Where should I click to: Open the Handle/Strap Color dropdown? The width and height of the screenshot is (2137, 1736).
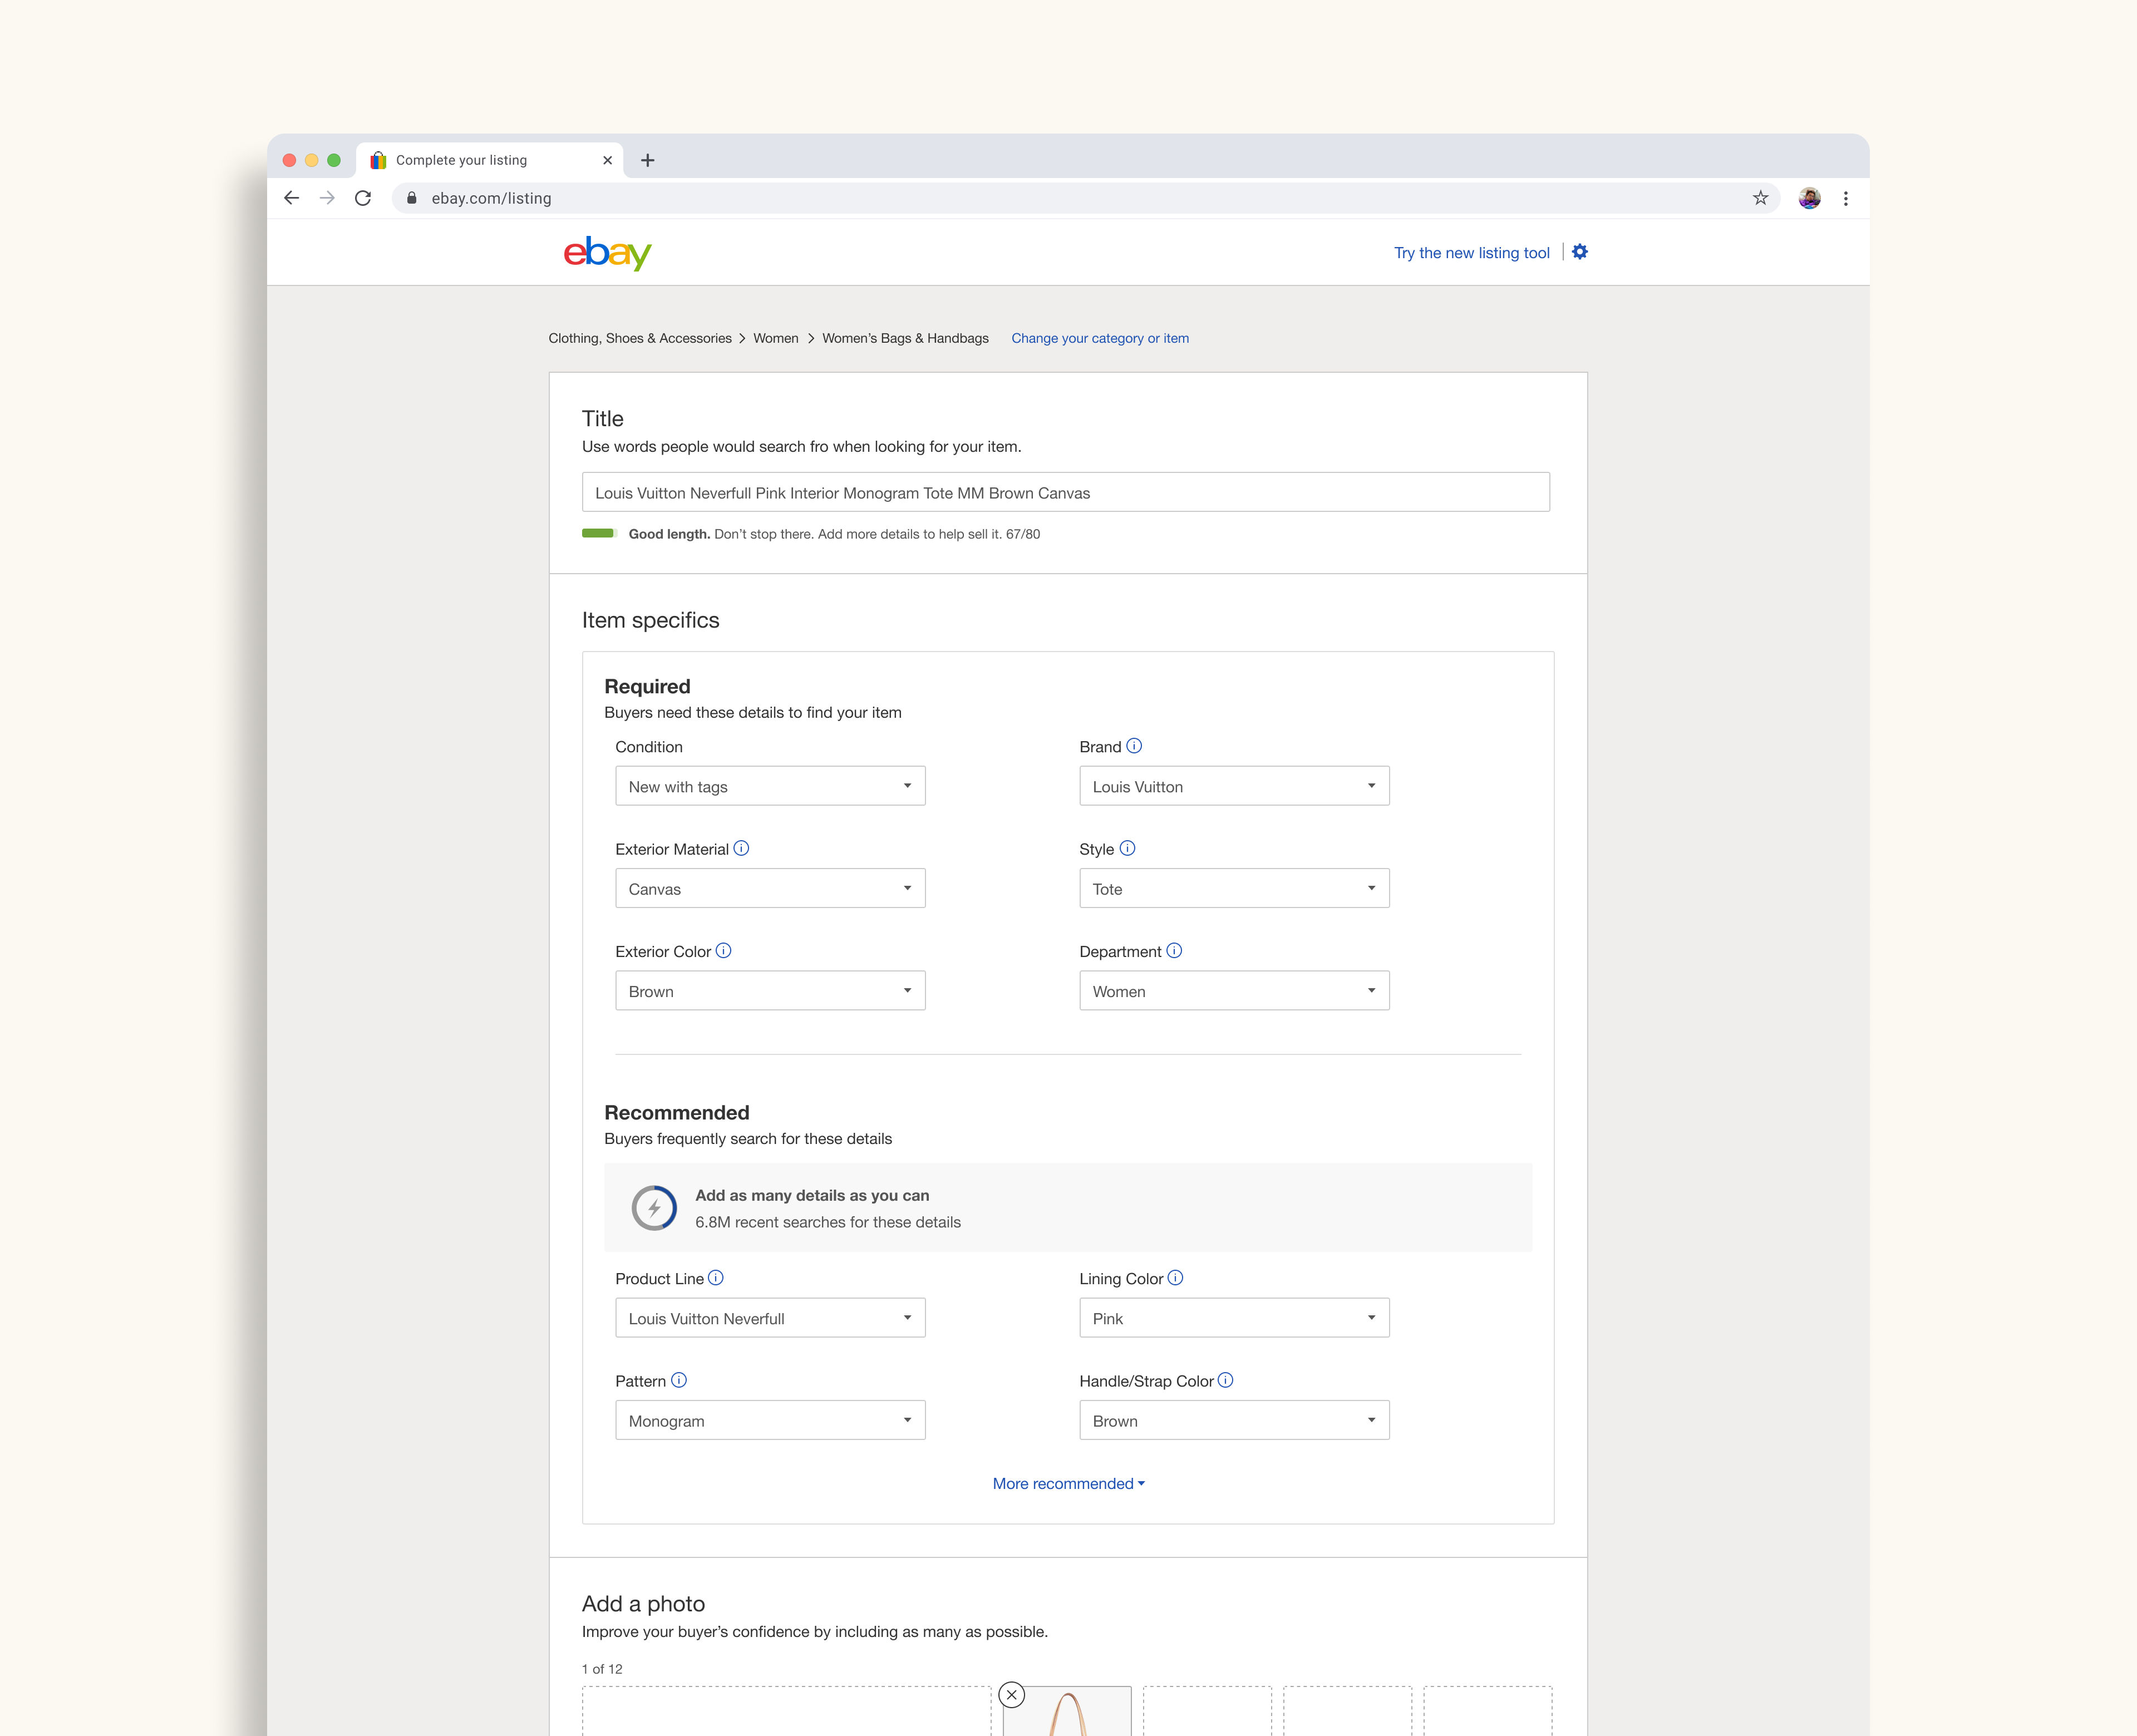pos(1234,1420)
